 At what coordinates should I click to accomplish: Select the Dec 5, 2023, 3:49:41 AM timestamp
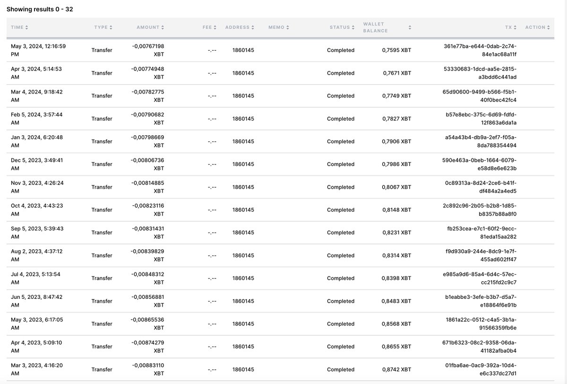coord(37,164)
